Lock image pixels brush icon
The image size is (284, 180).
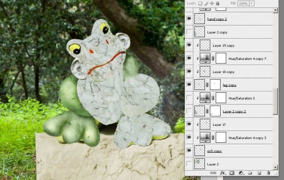pos(206,3)
